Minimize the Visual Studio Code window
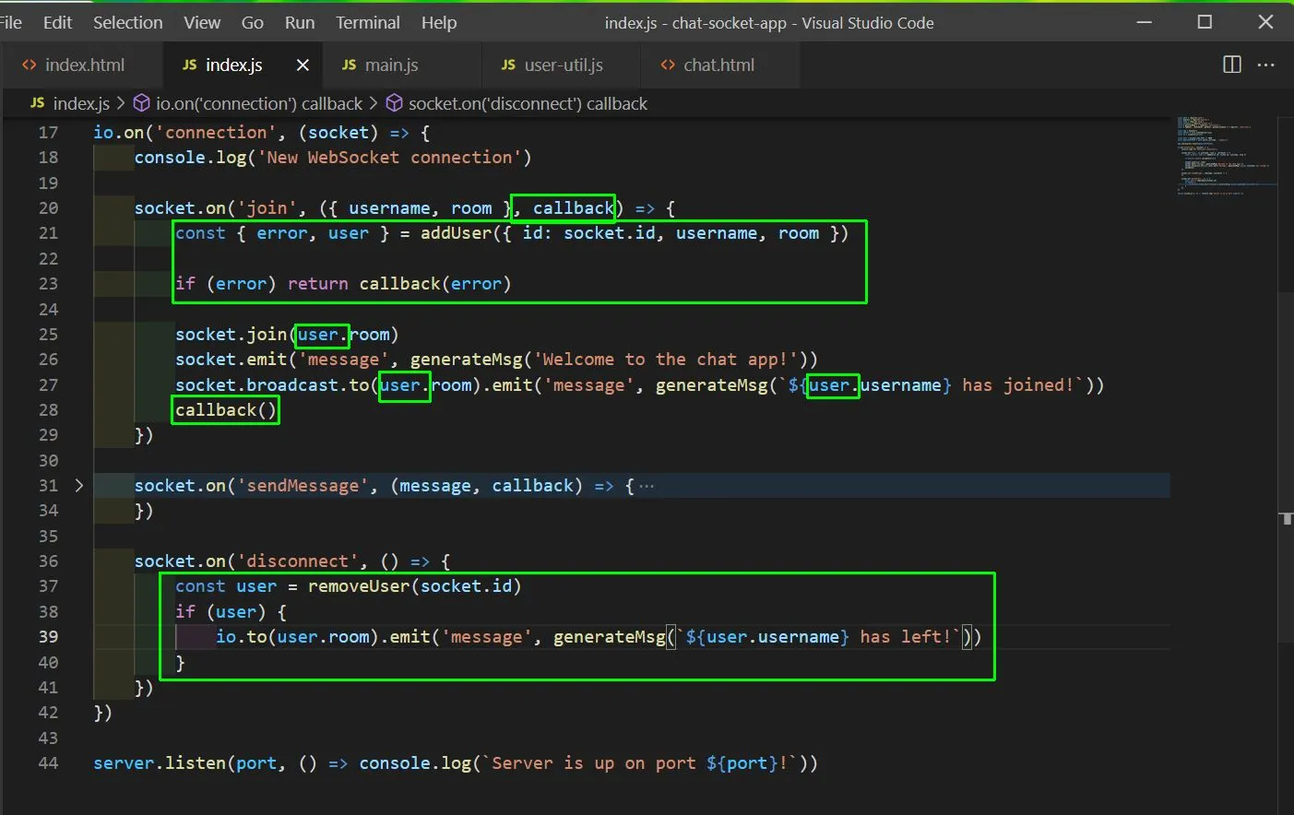Image resolution: width=1294 pixels, height=815 pixels. tap(1145, 22)
